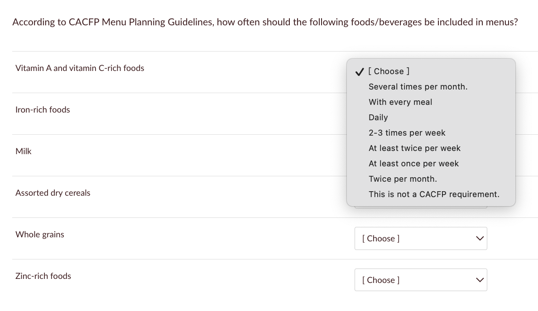Select 'With every meal' from list
This screenshot has height=311, width=538.
pos(400,102)
